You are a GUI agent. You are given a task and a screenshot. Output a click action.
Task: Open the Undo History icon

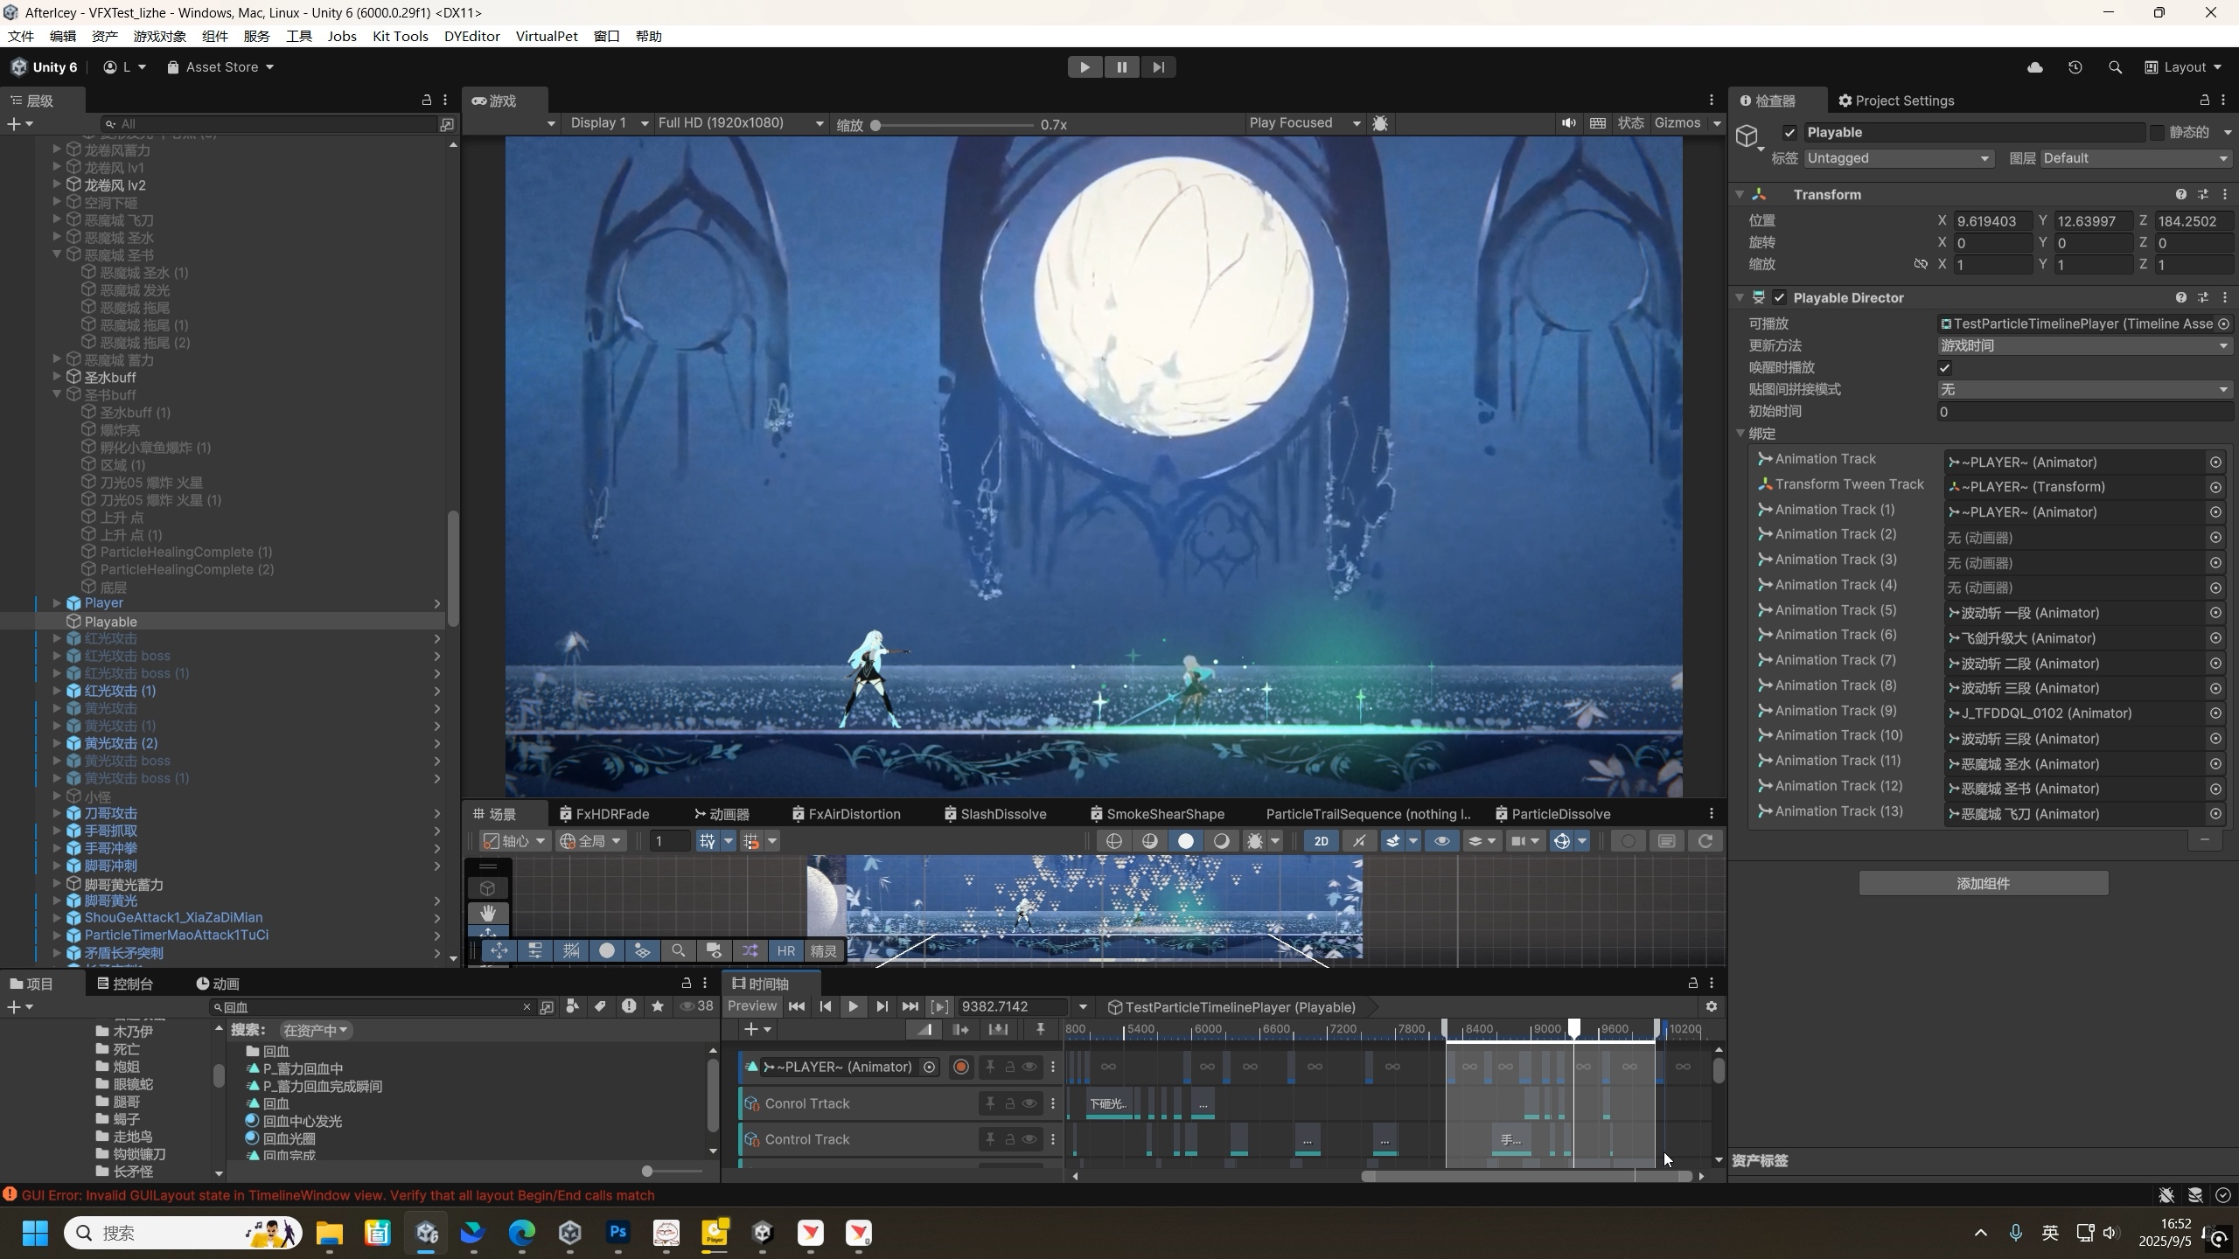[2075, 67]
